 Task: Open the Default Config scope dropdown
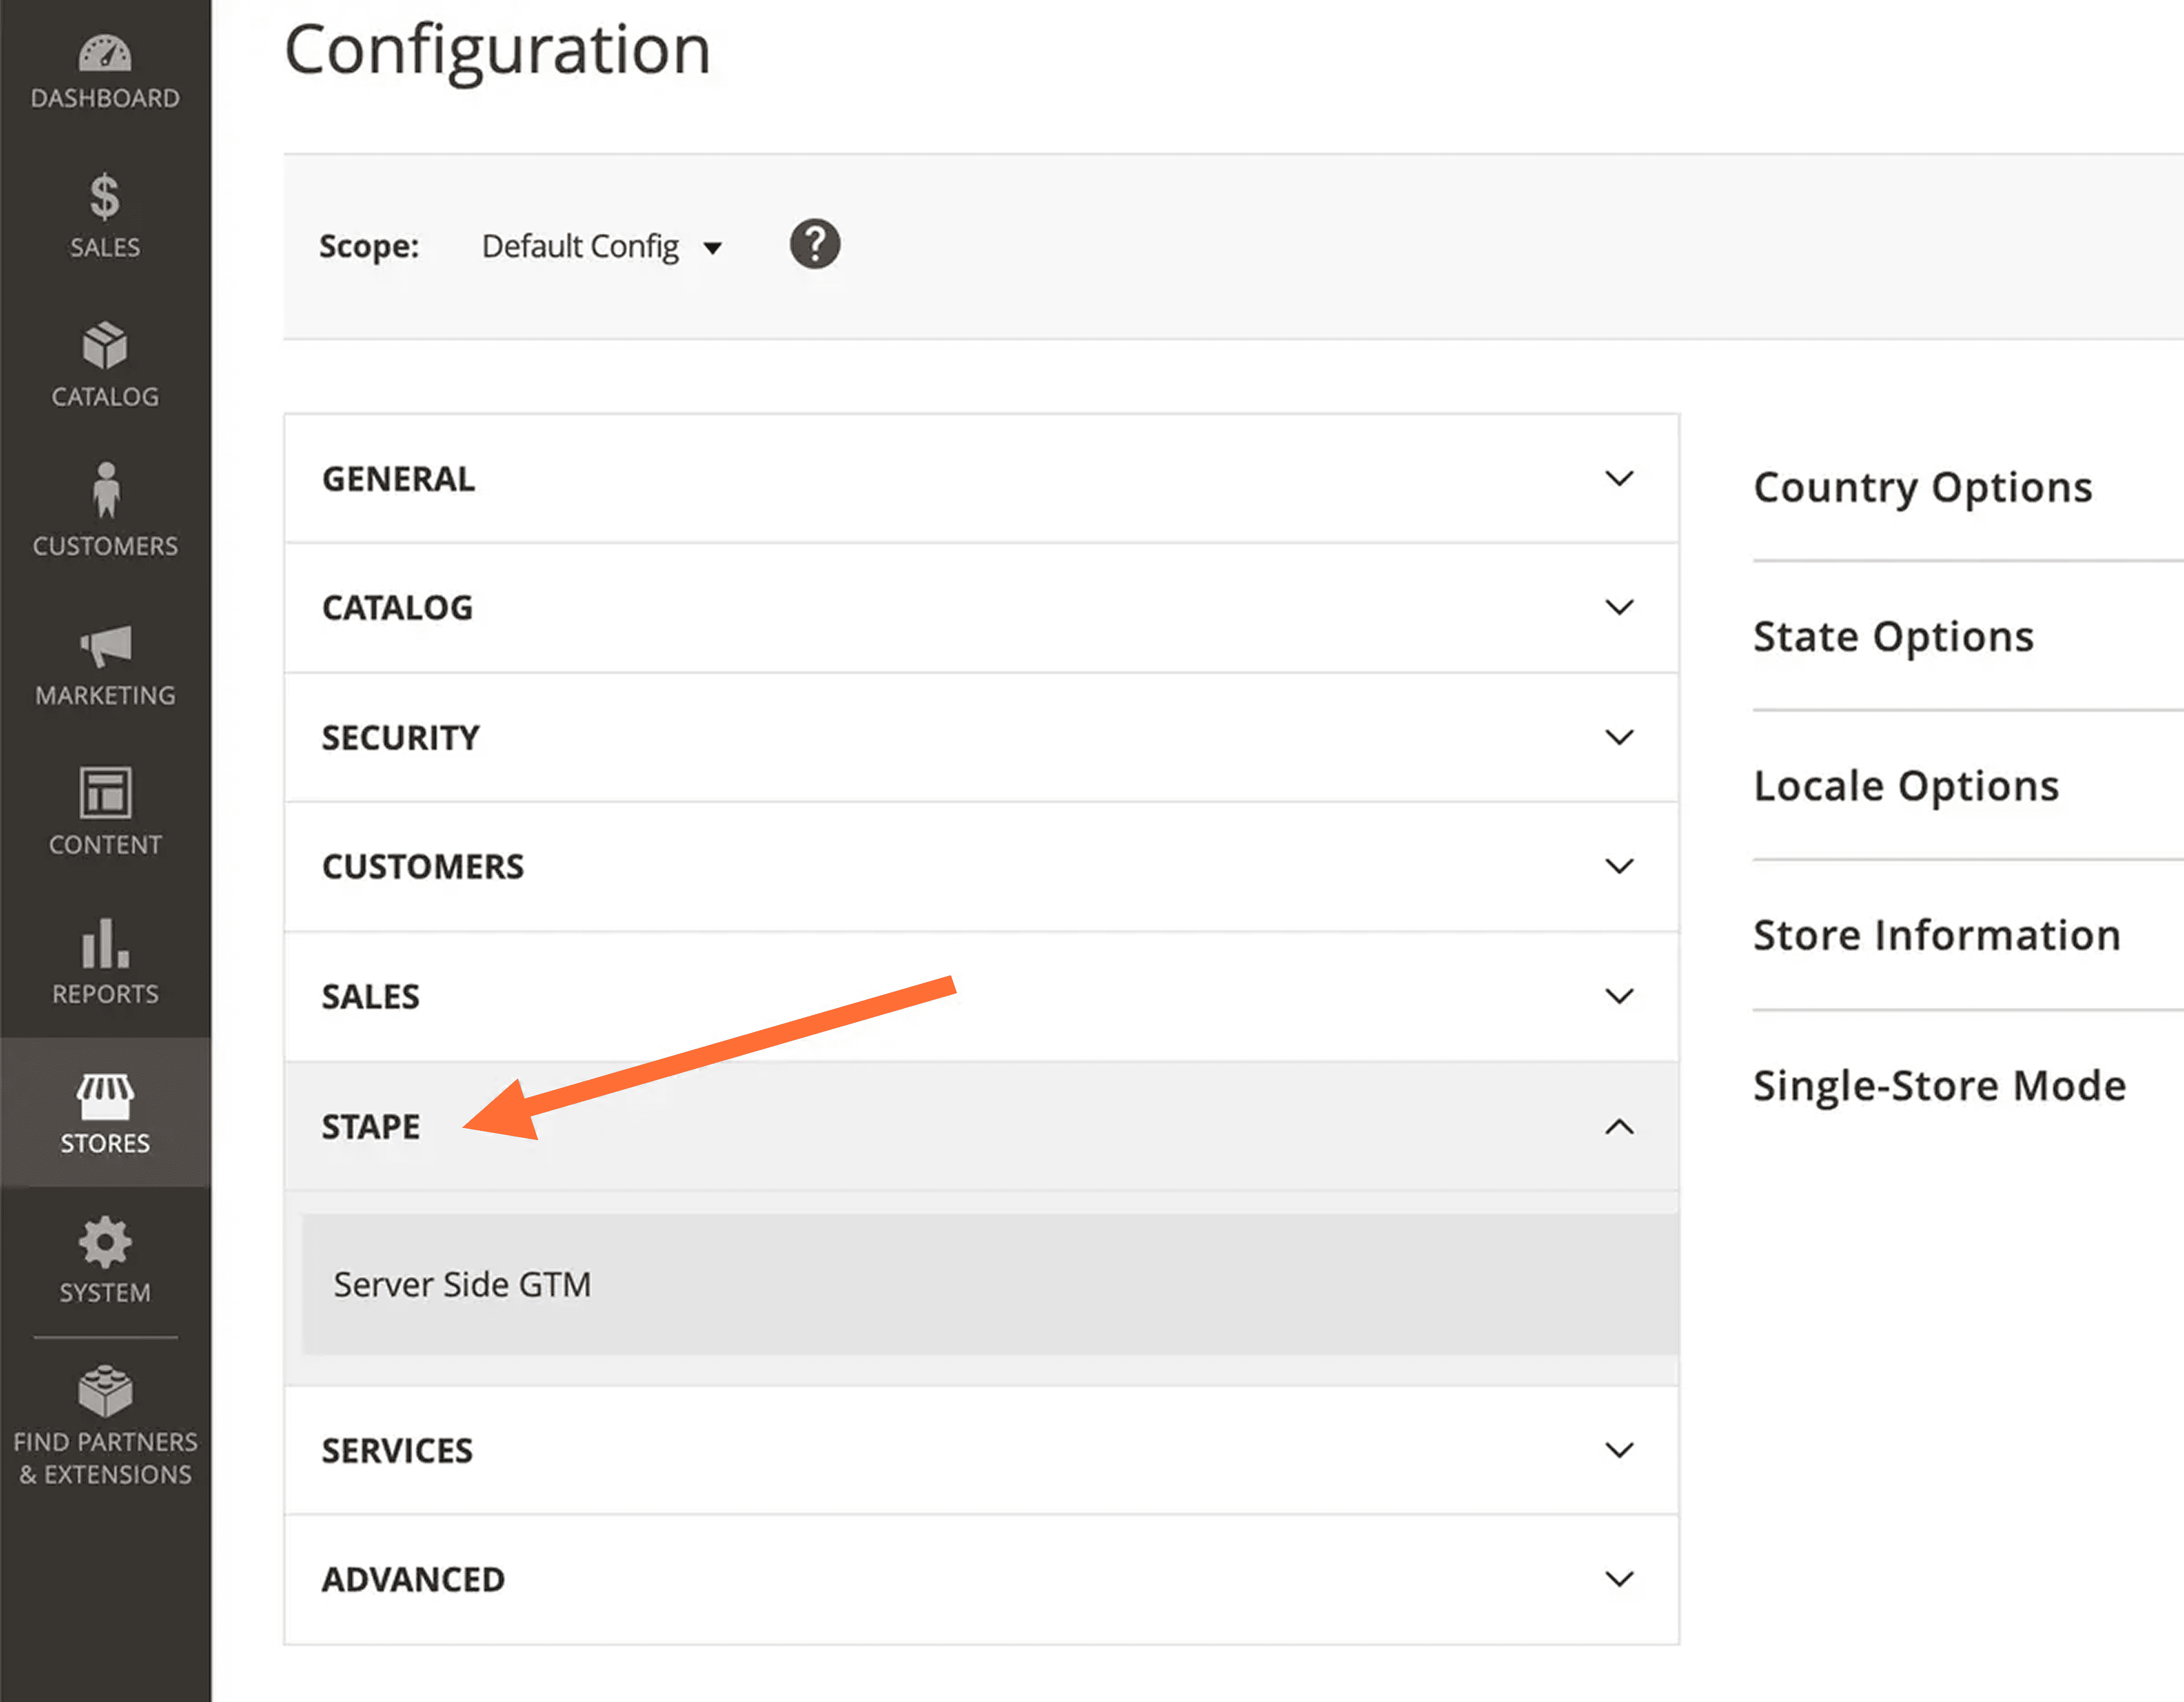tap(600, 245)
